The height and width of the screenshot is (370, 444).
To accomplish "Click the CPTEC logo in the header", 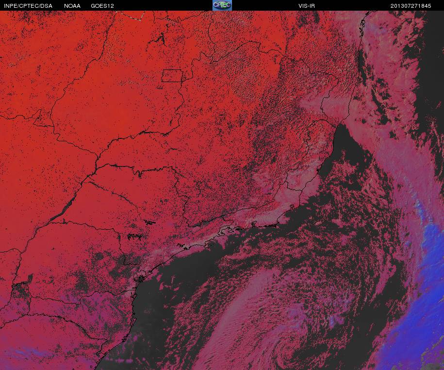I will pyautogui.click(x=222, y=5).
